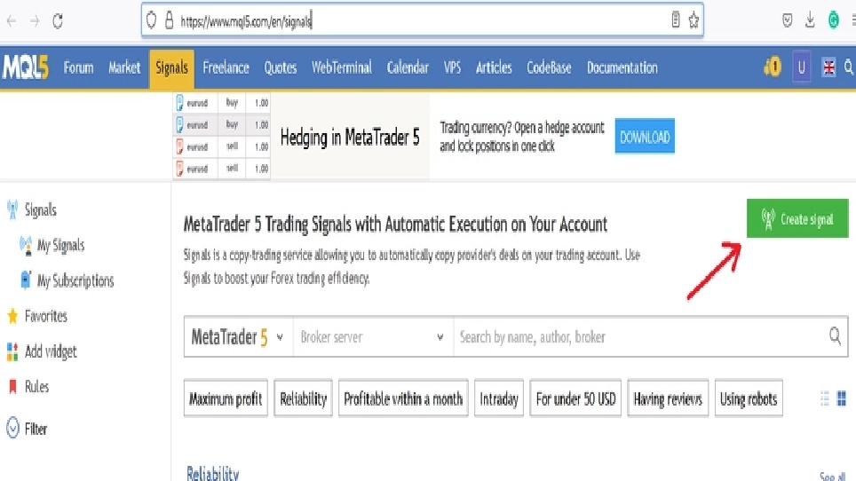
Task: Open the Market menu
Action: 124,67
